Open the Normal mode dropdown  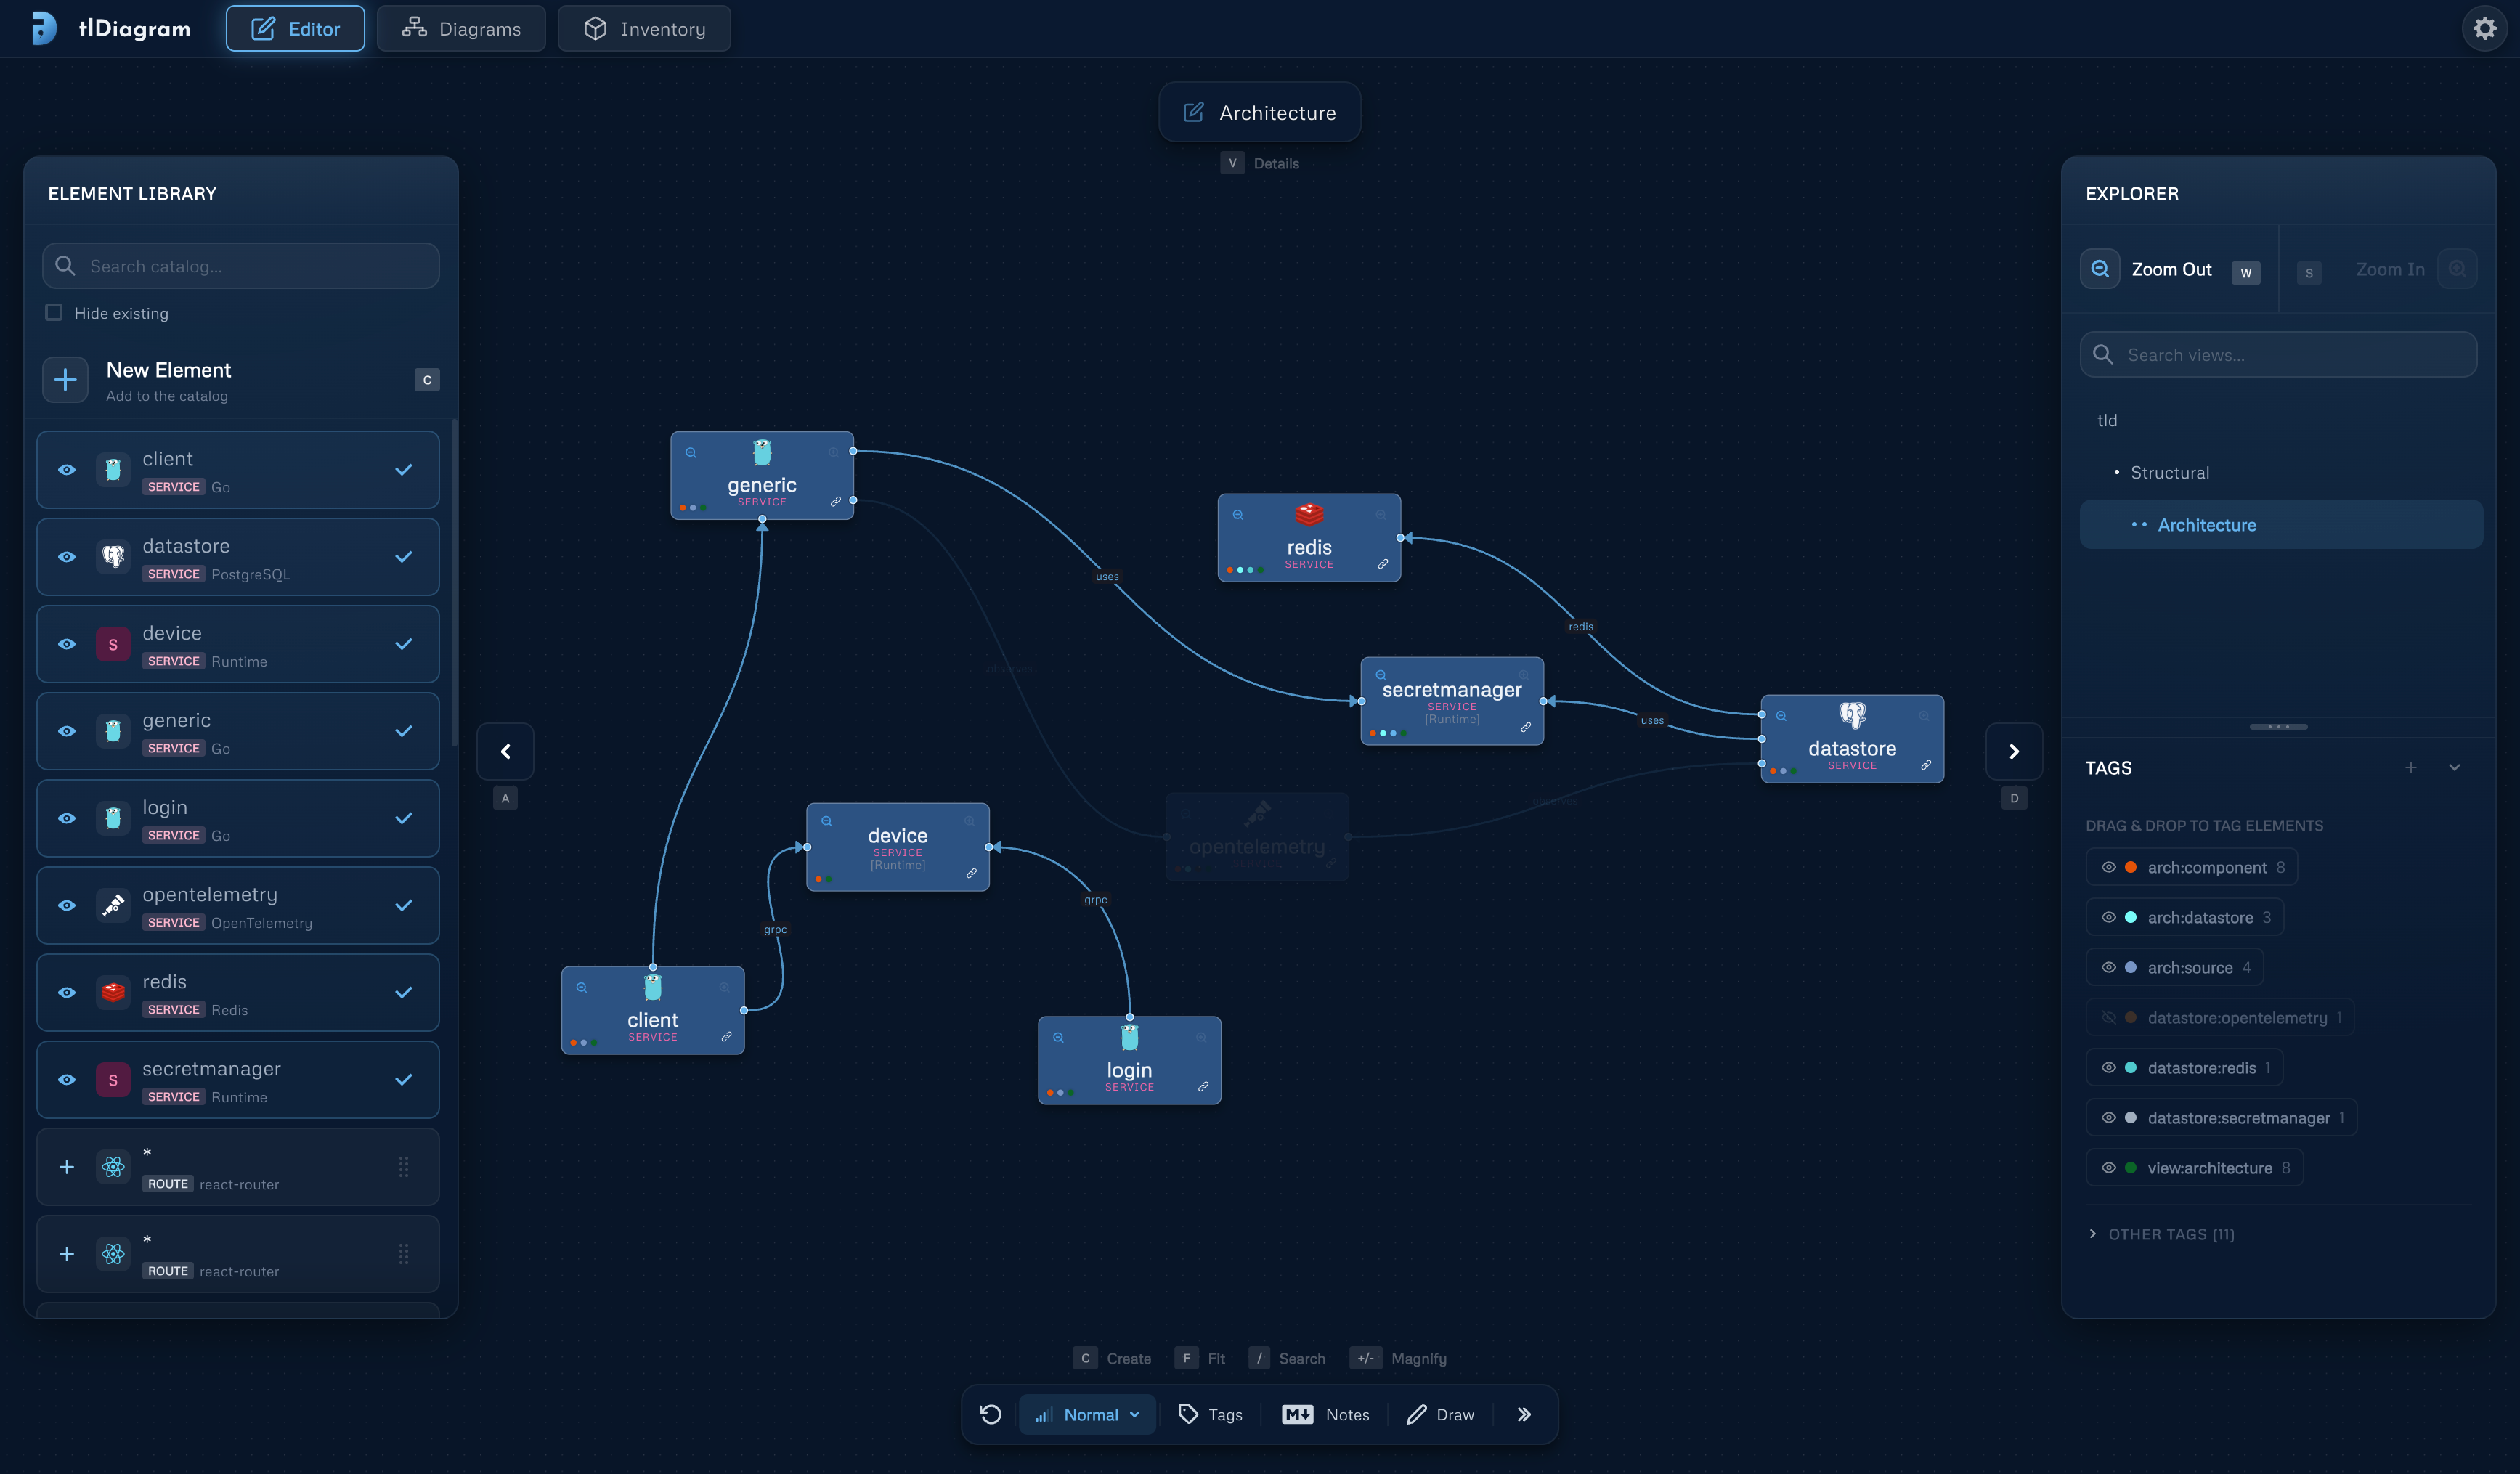pos(1087,1414)
